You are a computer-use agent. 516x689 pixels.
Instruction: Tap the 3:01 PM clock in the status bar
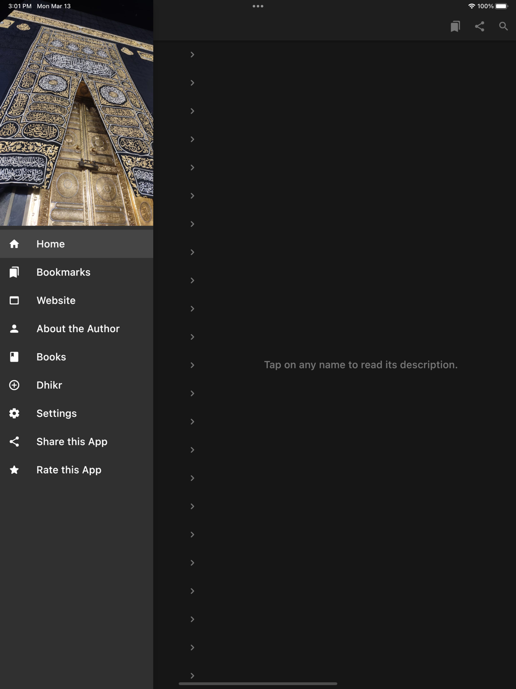(20, 6)
